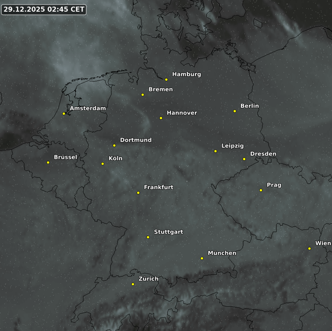Click the Hannover city label text
The height and width of the screenshot is (331, 332).
click(182, 113)
